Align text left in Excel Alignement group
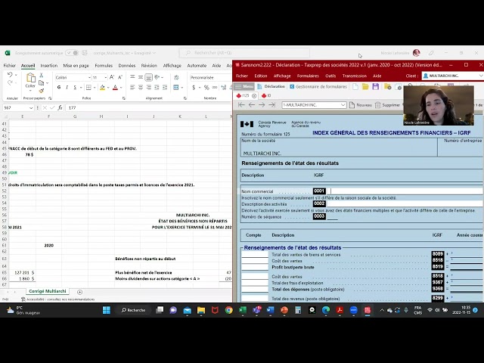 click(132, 88)
